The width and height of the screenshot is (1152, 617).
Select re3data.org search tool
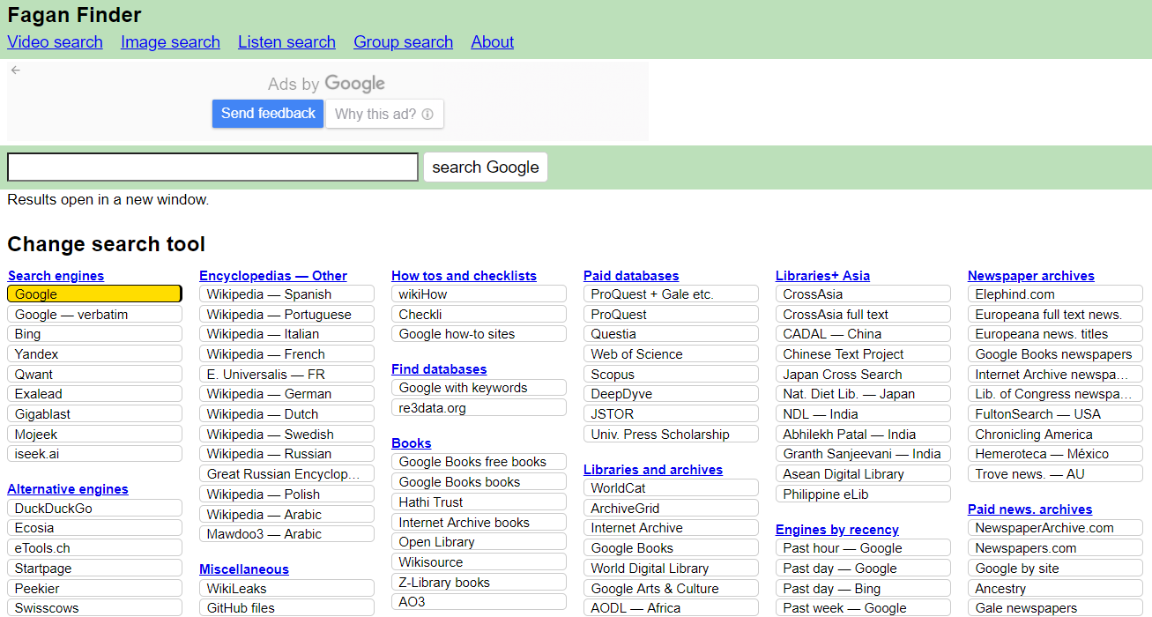click(479, 408)
